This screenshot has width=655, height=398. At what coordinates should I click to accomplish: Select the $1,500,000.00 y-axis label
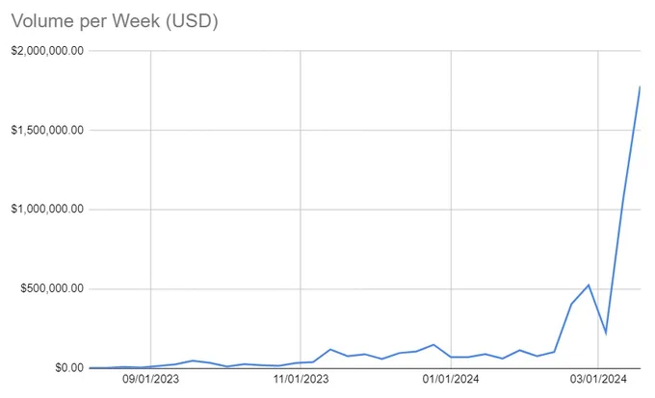coord(47,130)
